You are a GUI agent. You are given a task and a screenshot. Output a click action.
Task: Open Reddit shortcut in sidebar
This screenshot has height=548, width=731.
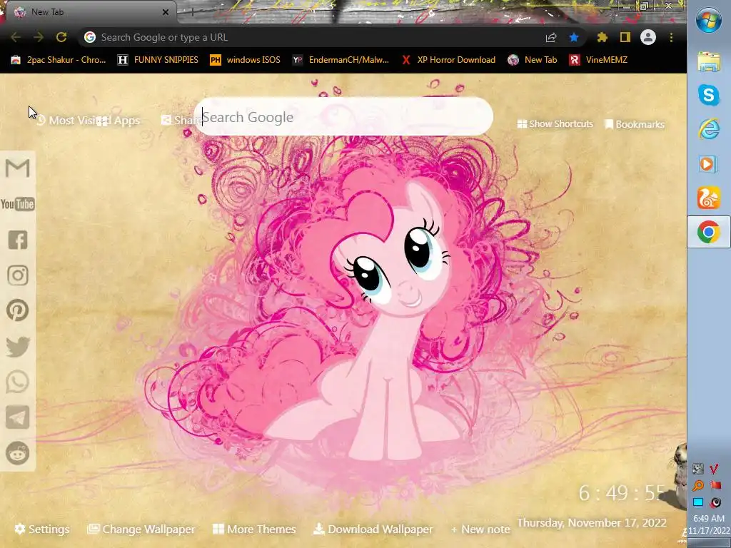pos(18,453)
